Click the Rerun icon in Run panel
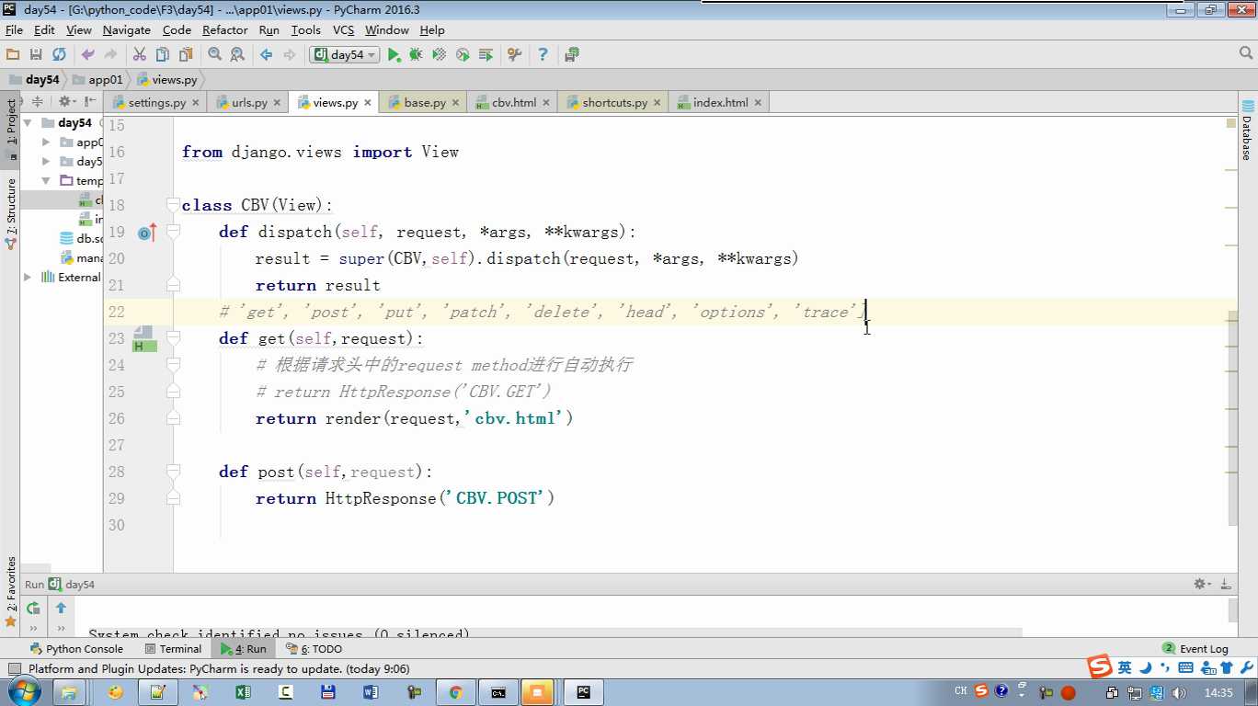This screenshot has height=706, width=1258. [x=33, y=608]
